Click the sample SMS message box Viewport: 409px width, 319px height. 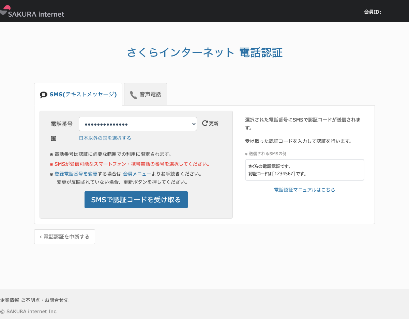304,170
